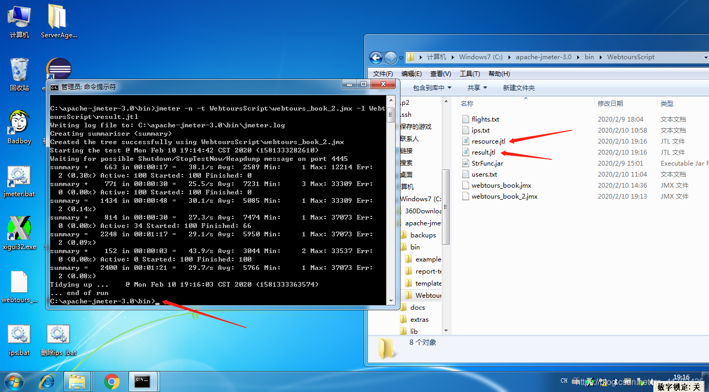Open the 计算机 desktop icon
Screen dimensions: 709x392
19,21
